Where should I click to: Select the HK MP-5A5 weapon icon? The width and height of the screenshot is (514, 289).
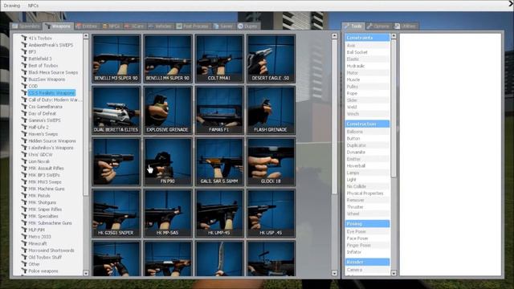168,214
